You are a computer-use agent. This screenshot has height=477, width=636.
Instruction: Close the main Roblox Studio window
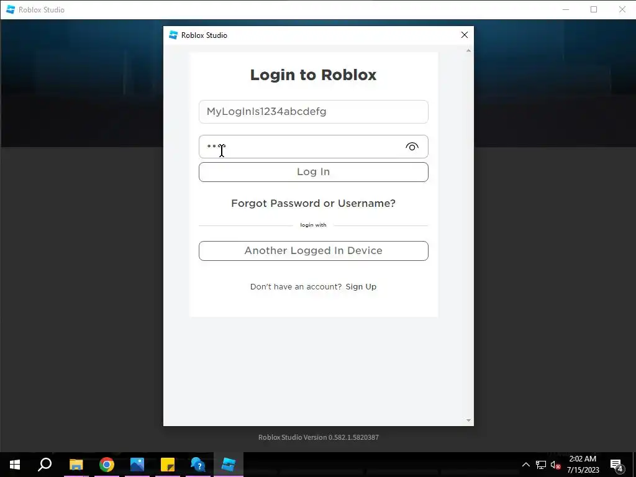click(x=622, y=9)
